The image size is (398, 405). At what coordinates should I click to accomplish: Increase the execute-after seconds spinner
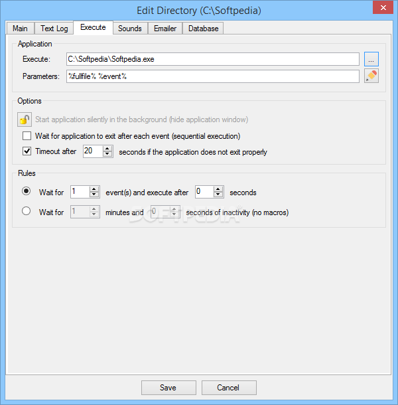218,189
